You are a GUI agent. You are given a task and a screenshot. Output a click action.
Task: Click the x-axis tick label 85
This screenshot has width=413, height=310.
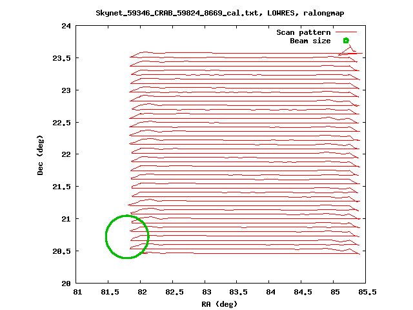(335, 292)
